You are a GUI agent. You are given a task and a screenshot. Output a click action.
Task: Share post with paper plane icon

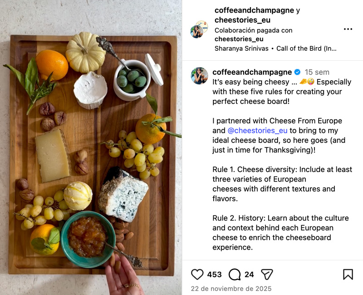point(267,275)
